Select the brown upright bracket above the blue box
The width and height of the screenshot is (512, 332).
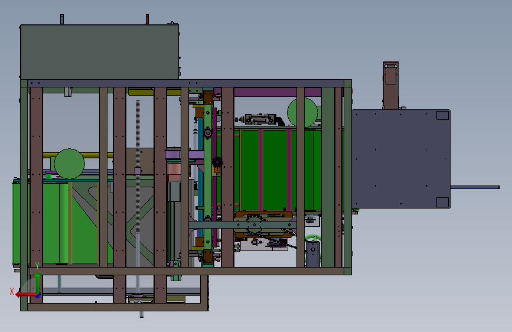click(x=391, y=85)
